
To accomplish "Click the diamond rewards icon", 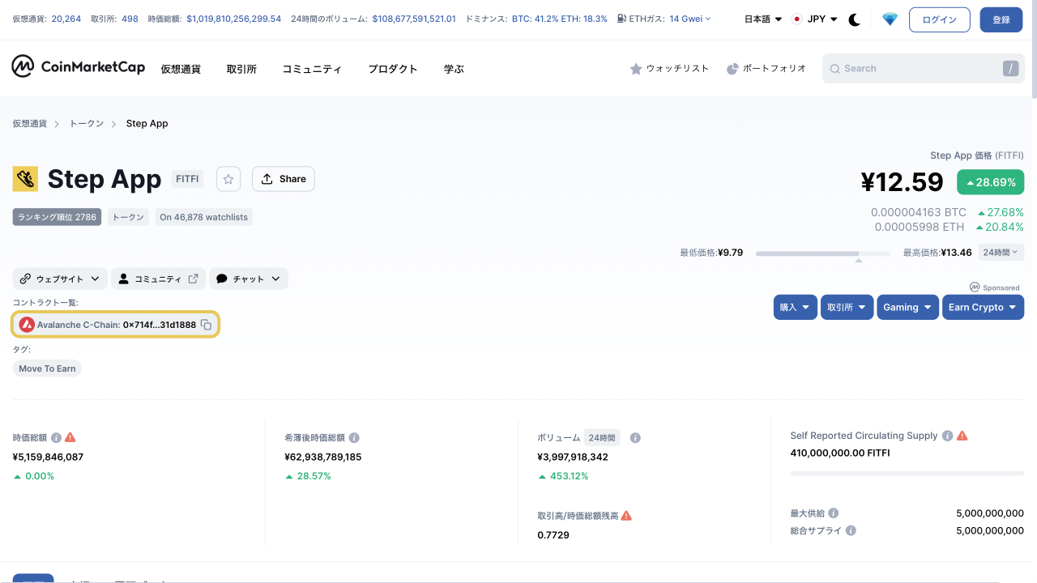I will point(890,19).
